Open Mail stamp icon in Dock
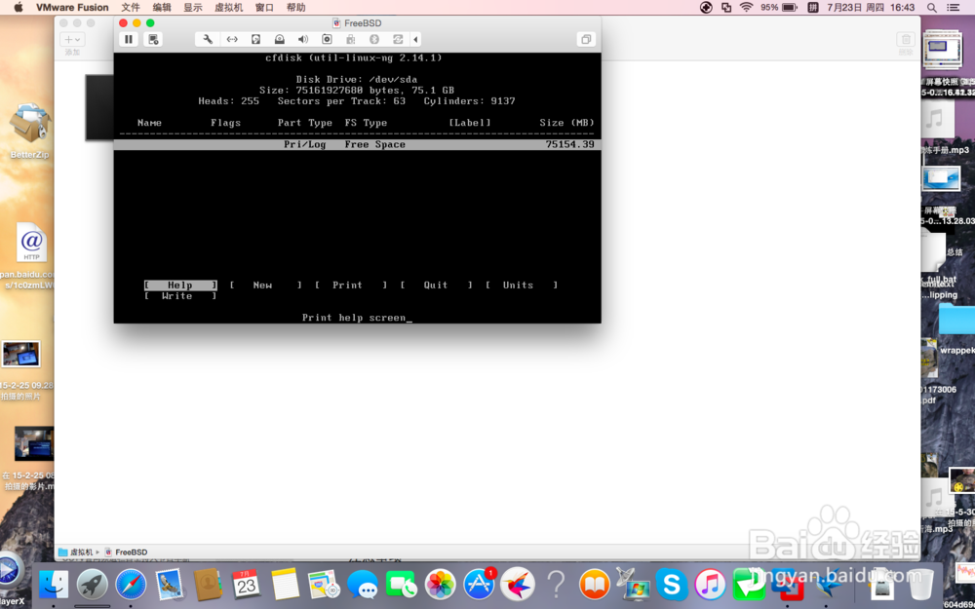Screen dimensions: 975x609 tap(169, 585)
